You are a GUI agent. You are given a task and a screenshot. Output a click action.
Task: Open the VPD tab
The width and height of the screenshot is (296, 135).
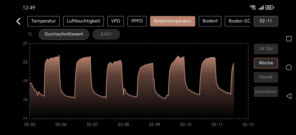coord(116,21)
